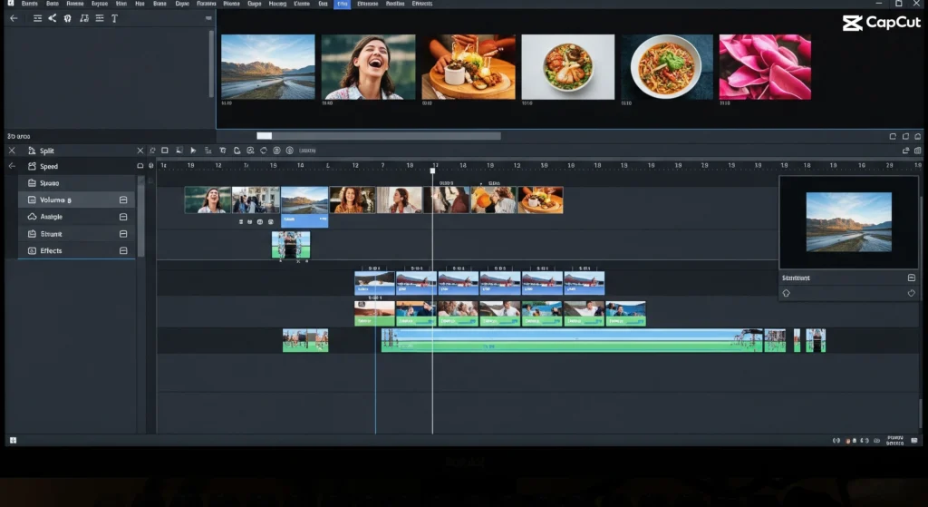Toggle the box icon on the Effects row
Image resolution: width=928 pixels, height=507 pixels.
[123, 250]
